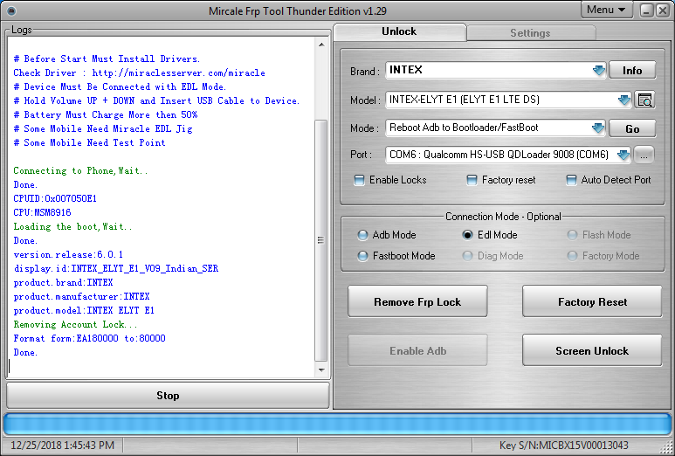Click log line Battery Must Charge More
Viewport: 675px width, 456px height.
click(x=106, y=114)
